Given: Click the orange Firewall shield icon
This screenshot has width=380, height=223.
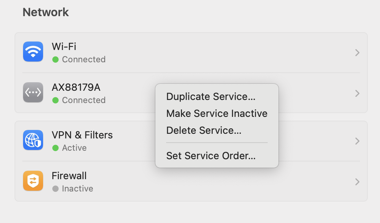Looking at the screenshot, I should click(33, 181).
